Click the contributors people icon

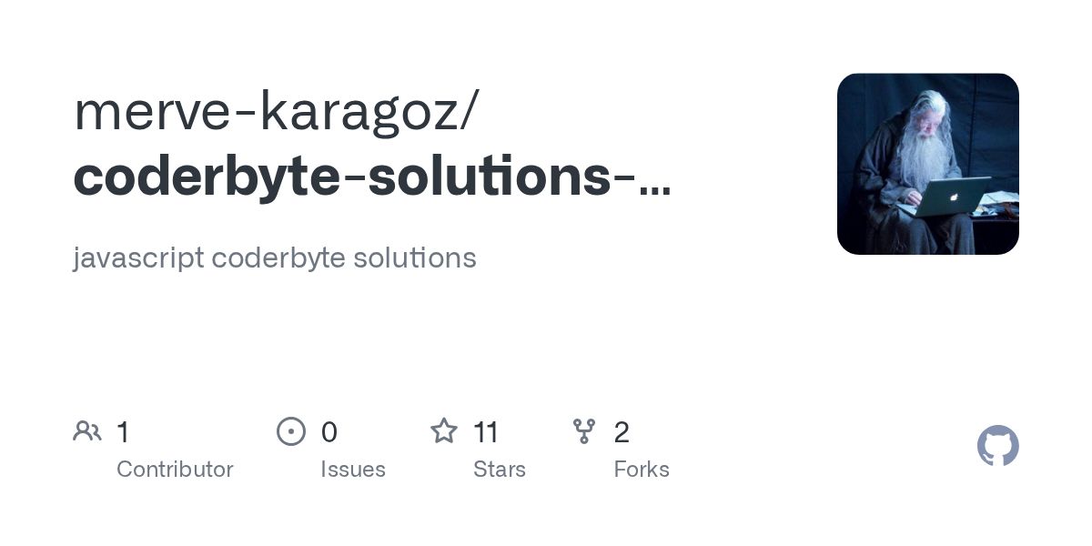click(87, 431)
